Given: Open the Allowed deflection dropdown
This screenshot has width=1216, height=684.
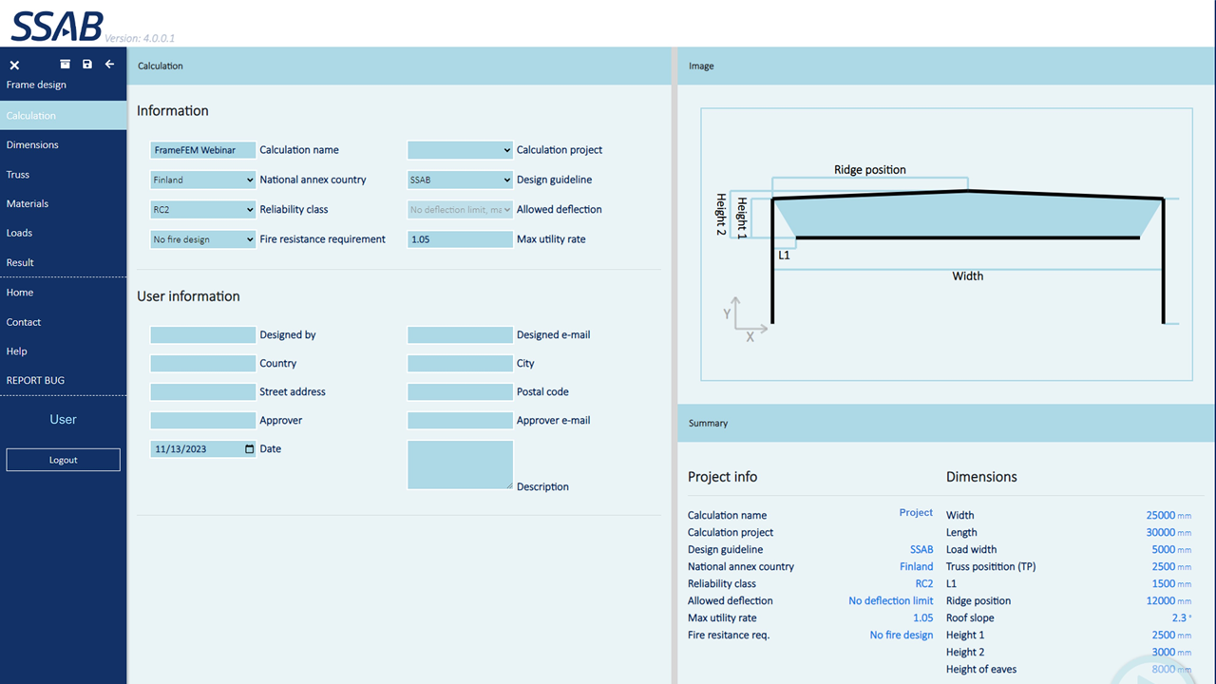Looking at the screenshot, I should coord(460,209).
